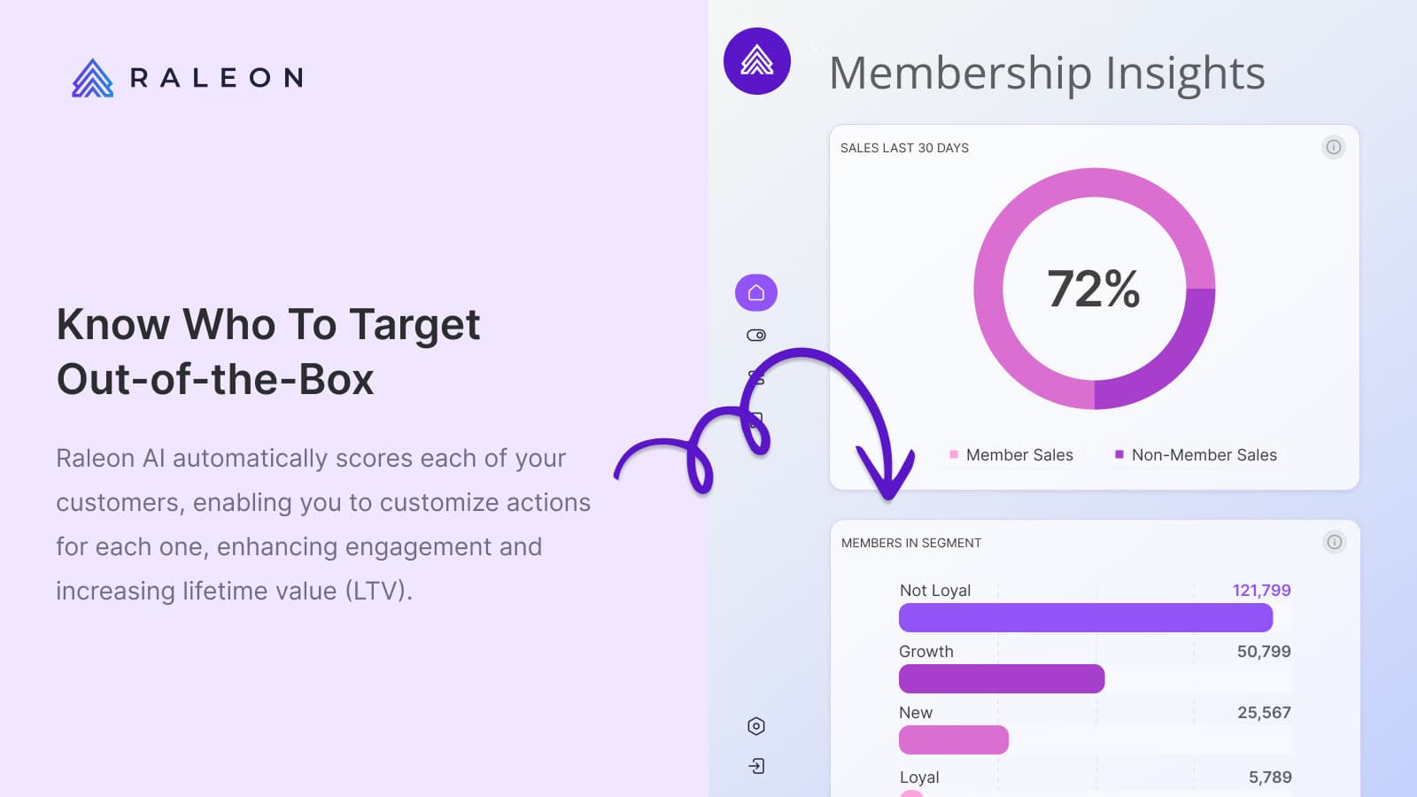Image resolution: width=1417 pixels, height=797 pixels.
Task: Click the toggle-switch icon in the sidebar
Action: [x=756, y=336]
